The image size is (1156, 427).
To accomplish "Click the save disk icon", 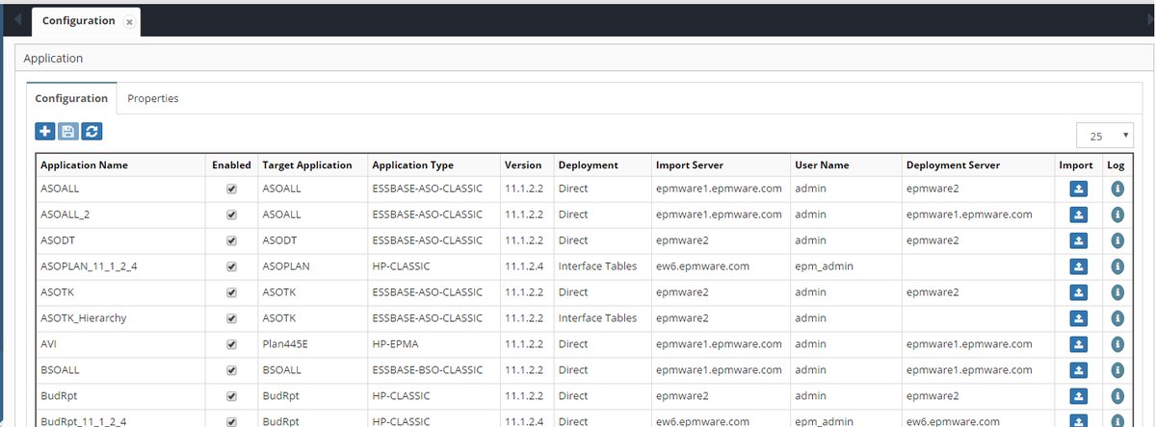I will pos(68,132).
